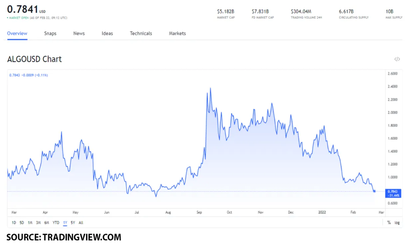The width and height of the screenshot is (406, 246).
Task: Switch chart to 1M range
Action: pyautogui.click(x=30, y=223)
